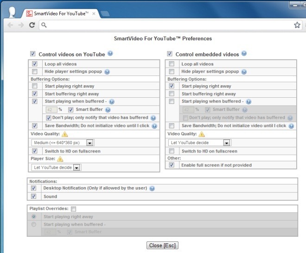The height and width of the screenshot is (253, 306).
Task: Uncheck Don't play; only notify in YouTube column
Action: tap(48, 118)
